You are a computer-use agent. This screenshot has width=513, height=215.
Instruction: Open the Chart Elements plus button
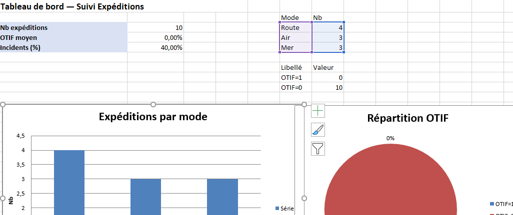click(x=318, y=111)
